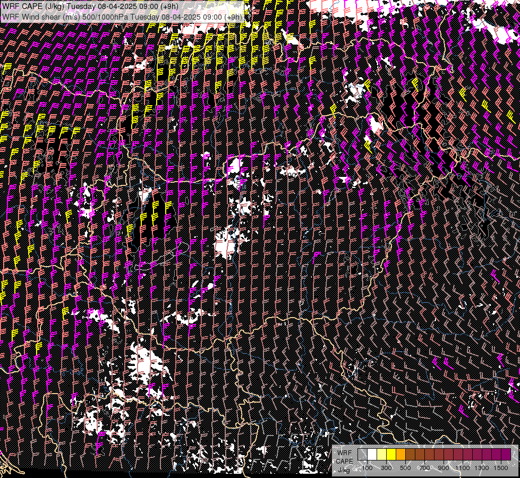Click the WRF CAPE title line
520x478 pixels.
(90, 6)
